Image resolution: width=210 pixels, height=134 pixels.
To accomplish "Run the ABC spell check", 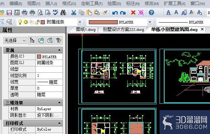I will (x=56, y=12).
